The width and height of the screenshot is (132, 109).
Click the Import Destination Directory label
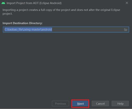pyautogui.click(x=22, y=23)
